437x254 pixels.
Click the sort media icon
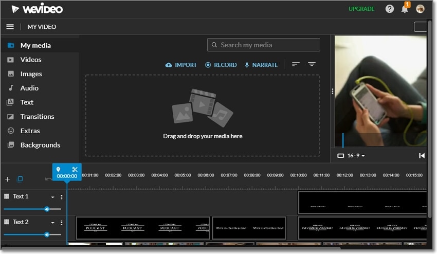296,64
